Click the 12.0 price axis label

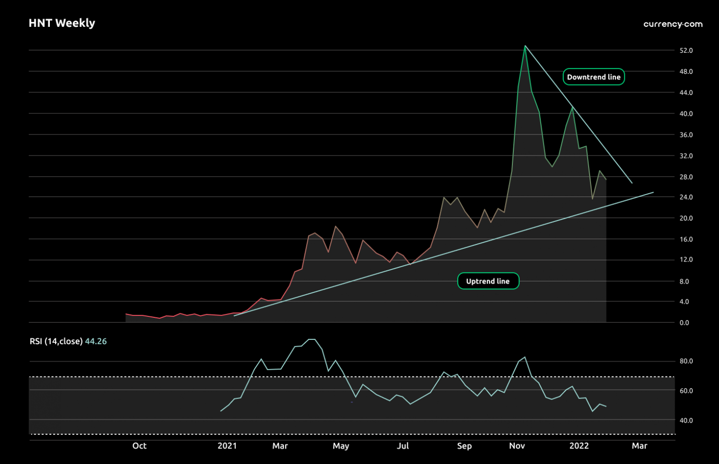(x=686, y=260)
